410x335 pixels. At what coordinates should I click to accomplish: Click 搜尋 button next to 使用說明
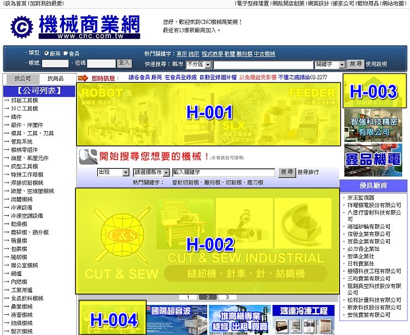pos(356,64)
